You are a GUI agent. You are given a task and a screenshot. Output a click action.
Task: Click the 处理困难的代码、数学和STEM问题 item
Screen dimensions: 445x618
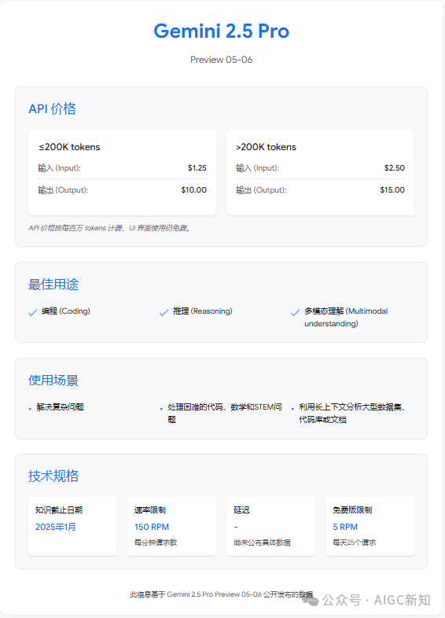(225, 413)
